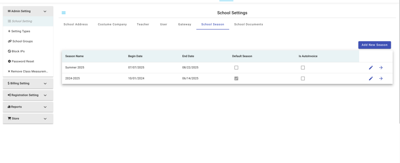Click the list icon beside School Setting
400x163 pixels.
click(x=9, y=21)
